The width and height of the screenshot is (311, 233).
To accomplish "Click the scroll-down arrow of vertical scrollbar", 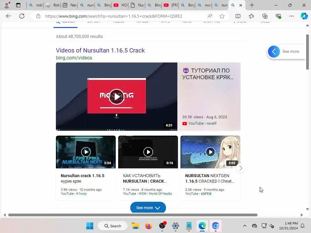I will pos(307,209).
